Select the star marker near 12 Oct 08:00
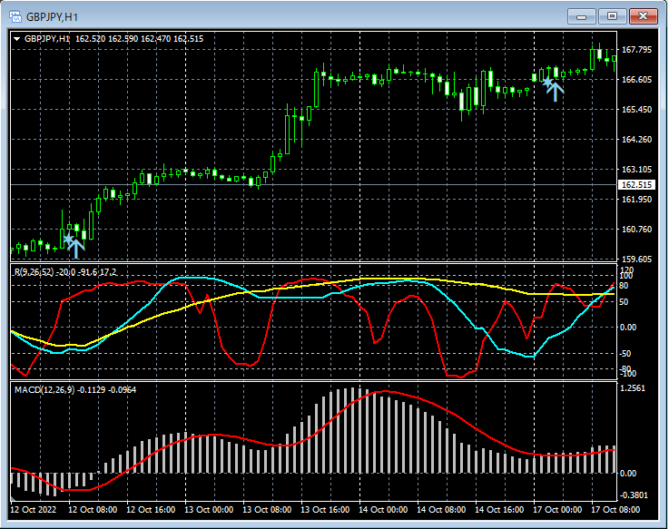 (68, 238)
